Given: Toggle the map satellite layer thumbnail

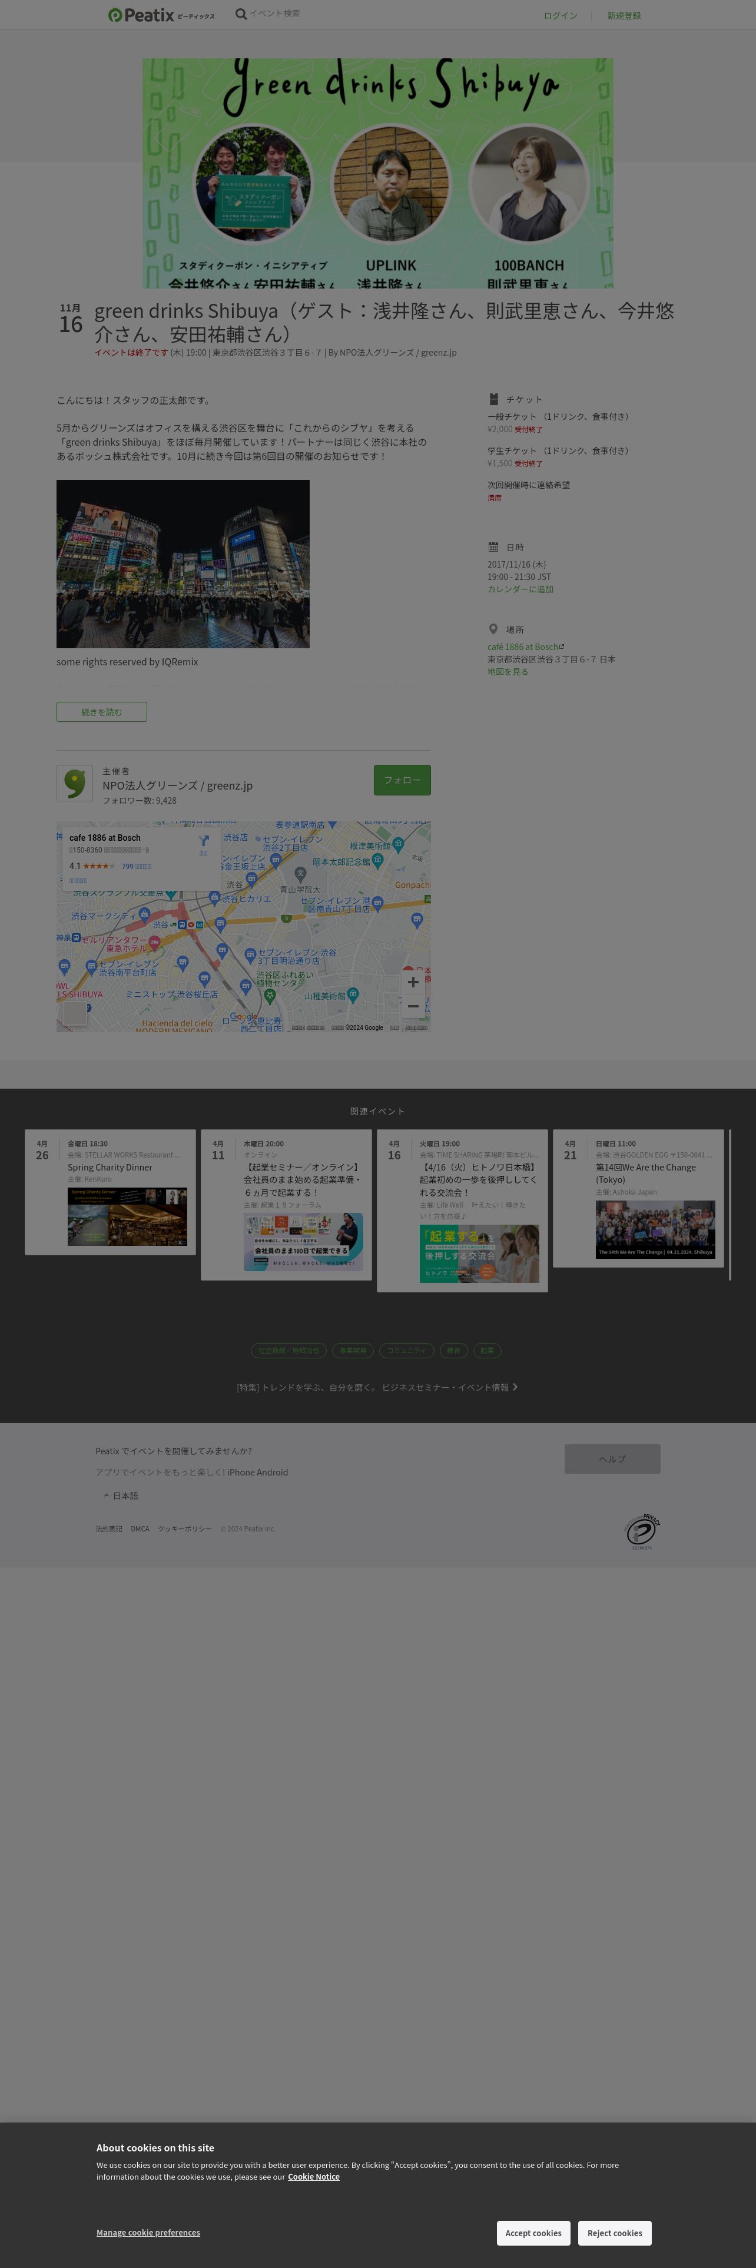Looking at the screenshot, I should 75,1013.
